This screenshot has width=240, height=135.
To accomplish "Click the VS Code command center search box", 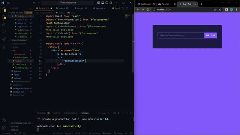I will point(67,3).
